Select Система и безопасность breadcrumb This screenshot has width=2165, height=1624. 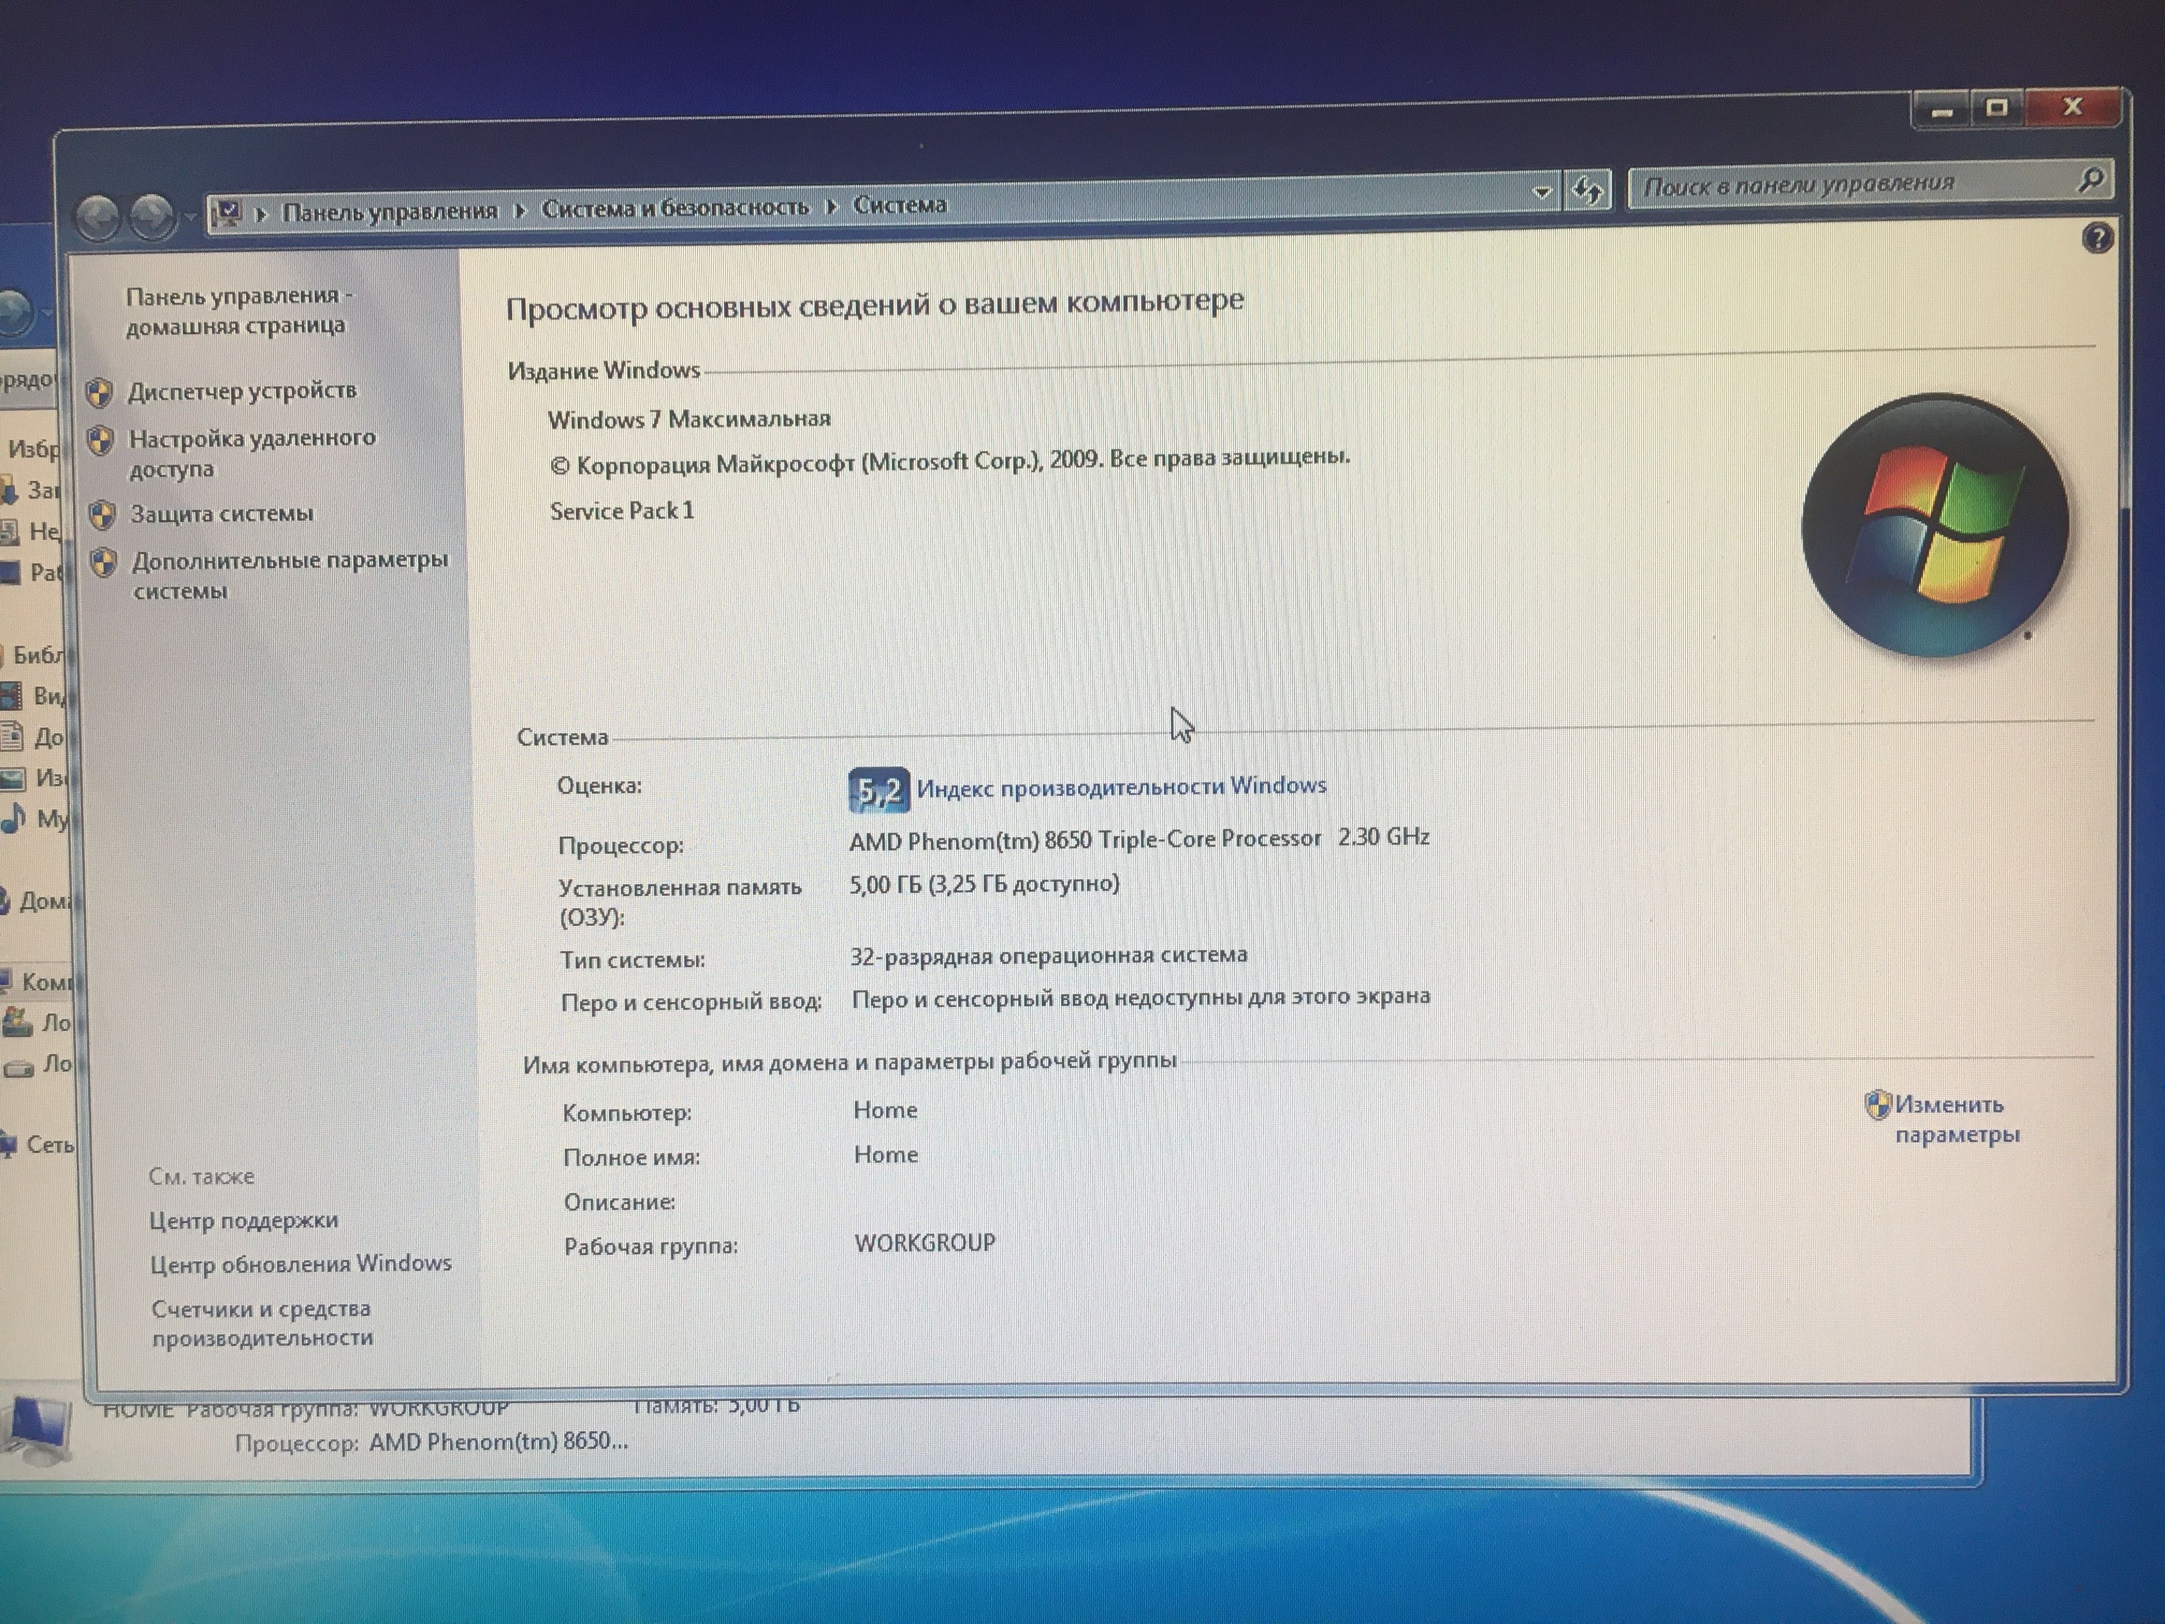(675, 207)
